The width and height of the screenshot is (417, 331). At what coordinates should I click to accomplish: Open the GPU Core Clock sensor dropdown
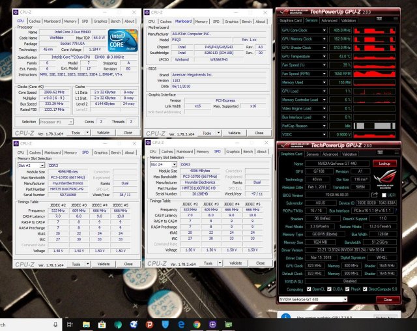click(324, 31)
